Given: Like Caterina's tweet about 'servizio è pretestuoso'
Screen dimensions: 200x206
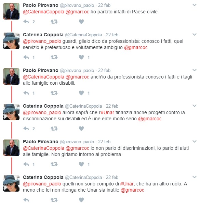Looking at the screenshot, I should click(x=81, y=57).
